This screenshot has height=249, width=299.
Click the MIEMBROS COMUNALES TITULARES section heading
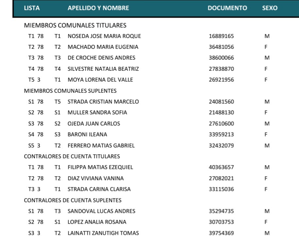pos(75,25)
